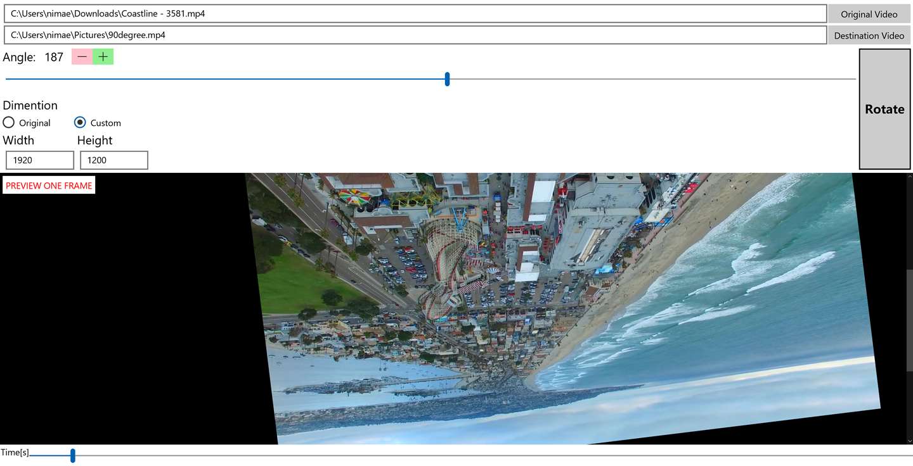Image resolution: width=913 pixels, height=466 pixels.
Task: Click the Height input field showing 1200
Action: click(114, 160)
